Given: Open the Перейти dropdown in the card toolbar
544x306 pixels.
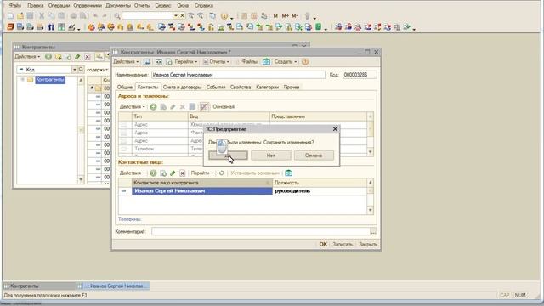Looking at the screenshot, I should (186, 62).
